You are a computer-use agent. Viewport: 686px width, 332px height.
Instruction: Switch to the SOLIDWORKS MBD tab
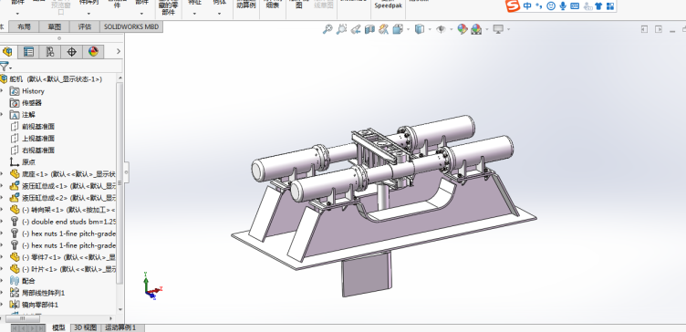point(131,26)
